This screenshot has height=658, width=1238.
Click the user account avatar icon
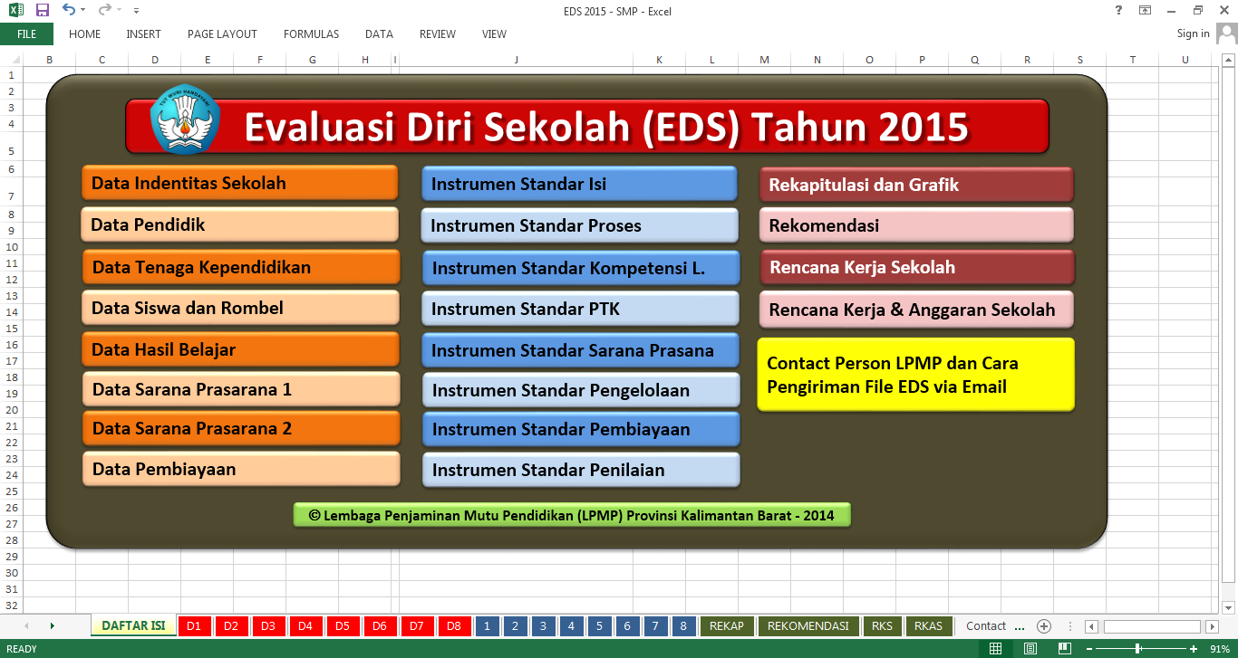[x=1226, y=33]
